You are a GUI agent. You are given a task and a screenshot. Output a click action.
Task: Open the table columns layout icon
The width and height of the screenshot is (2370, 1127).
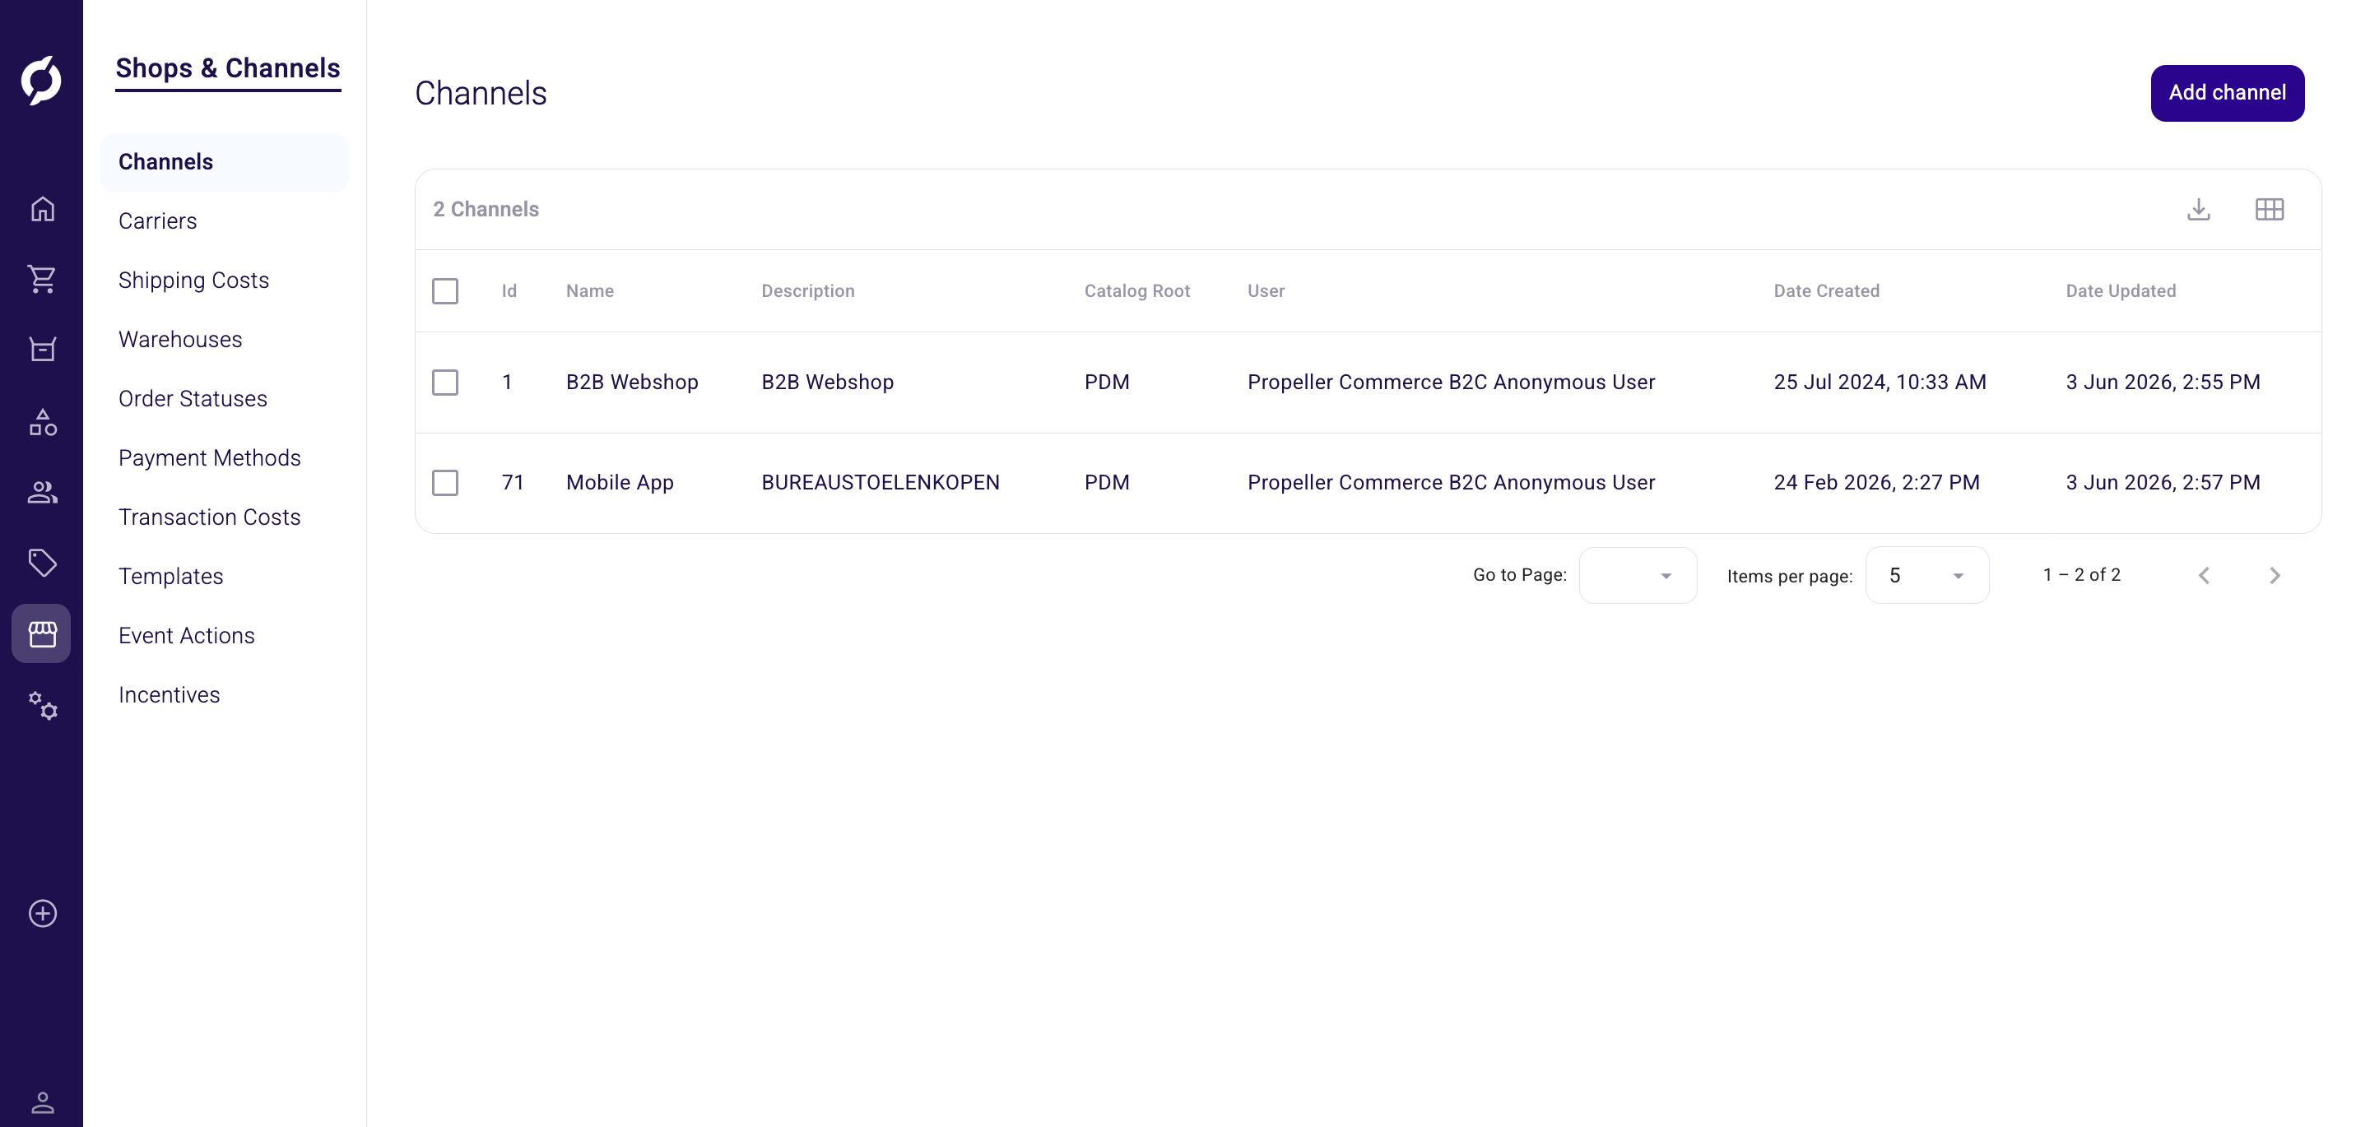click(x=2269, y=210)
